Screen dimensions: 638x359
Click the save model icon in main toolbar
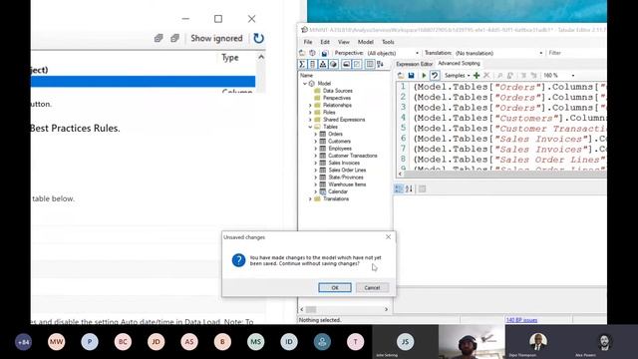pos(324,53)
